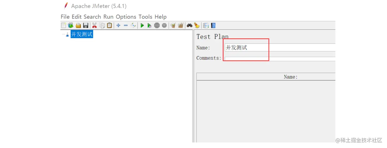Click the Shutdown test icon
Screen dimensions: 387x148
pyautogui.click(x=164, y=25)
